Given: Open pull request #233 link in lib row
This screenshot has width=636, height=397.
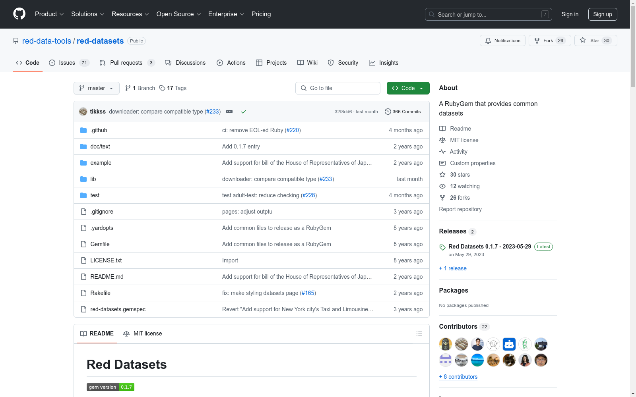Looking at the screenshot, I should [x=326, y=179].
